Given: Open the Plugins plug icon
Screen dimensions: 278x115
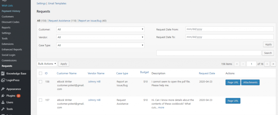Looking at the screenshot, I should click(3, 96).
